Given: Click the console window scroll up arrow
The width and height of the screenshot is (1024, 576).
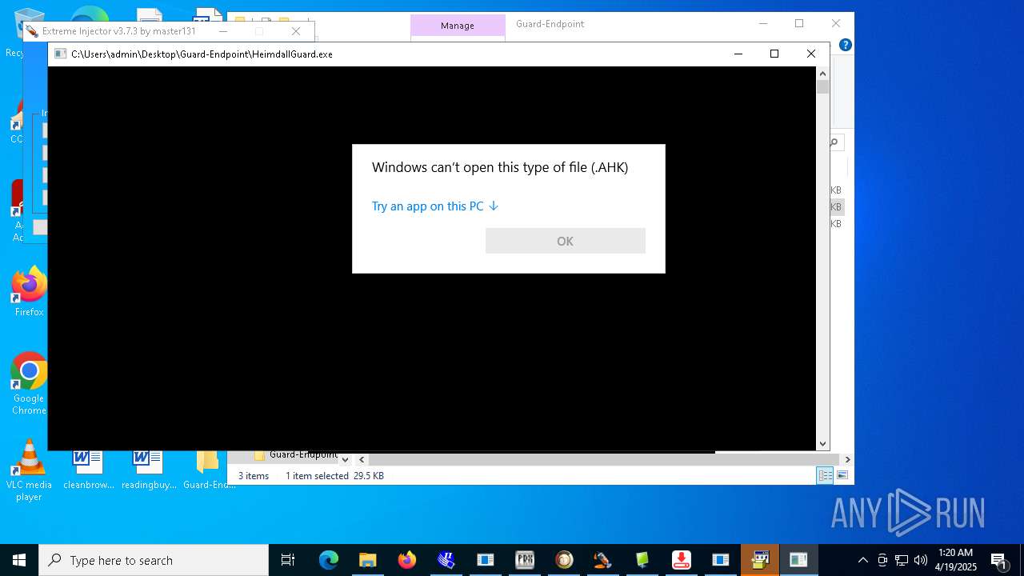Looking at the screenshot, I should tap(822, 73).
